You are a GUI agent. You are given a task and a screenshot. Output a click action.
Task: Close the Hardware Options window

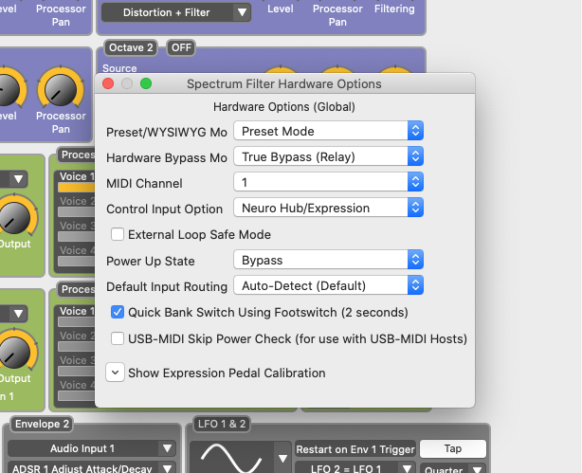(x=108, y=83)
